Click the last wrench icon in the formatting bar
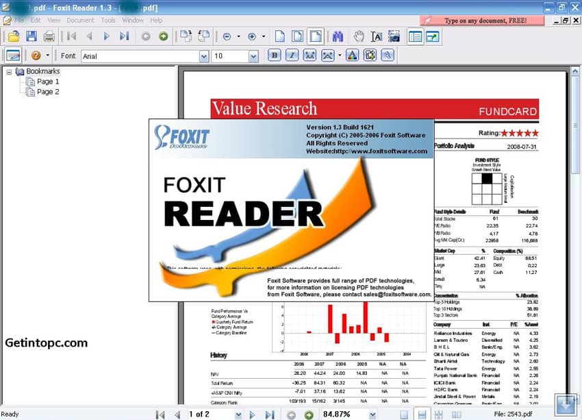Screen dimensions: 582x420 pyautogui.click(x=388, y=55)
